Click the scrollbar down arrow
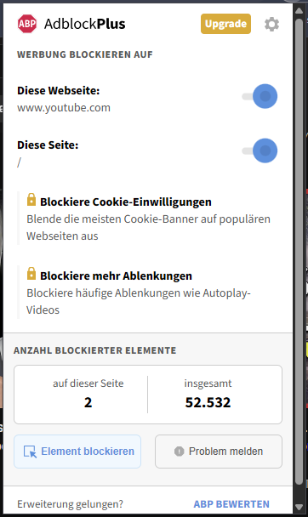 point(299,507)
